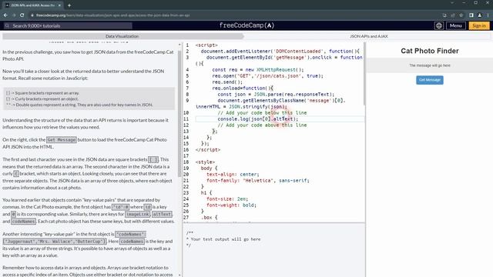Click the install app icon in address bar
Image resolution: width=493 pixels, height=277 pixels.
[x=444, y=15]
